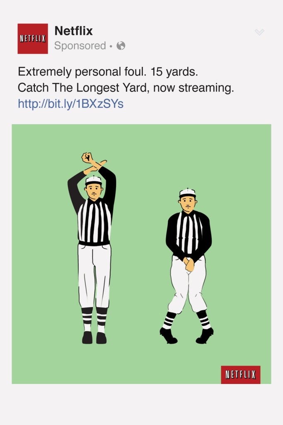
Task: Click the "Extremely personal foul. 15 yards." text
Action: [x=108, y=72]
